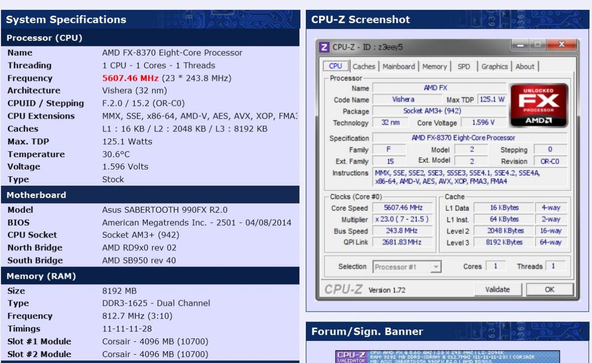Click the American Megatrends BIOS text
The width and height of the screenshot is (592, 363).
click(x=197, y=223)
